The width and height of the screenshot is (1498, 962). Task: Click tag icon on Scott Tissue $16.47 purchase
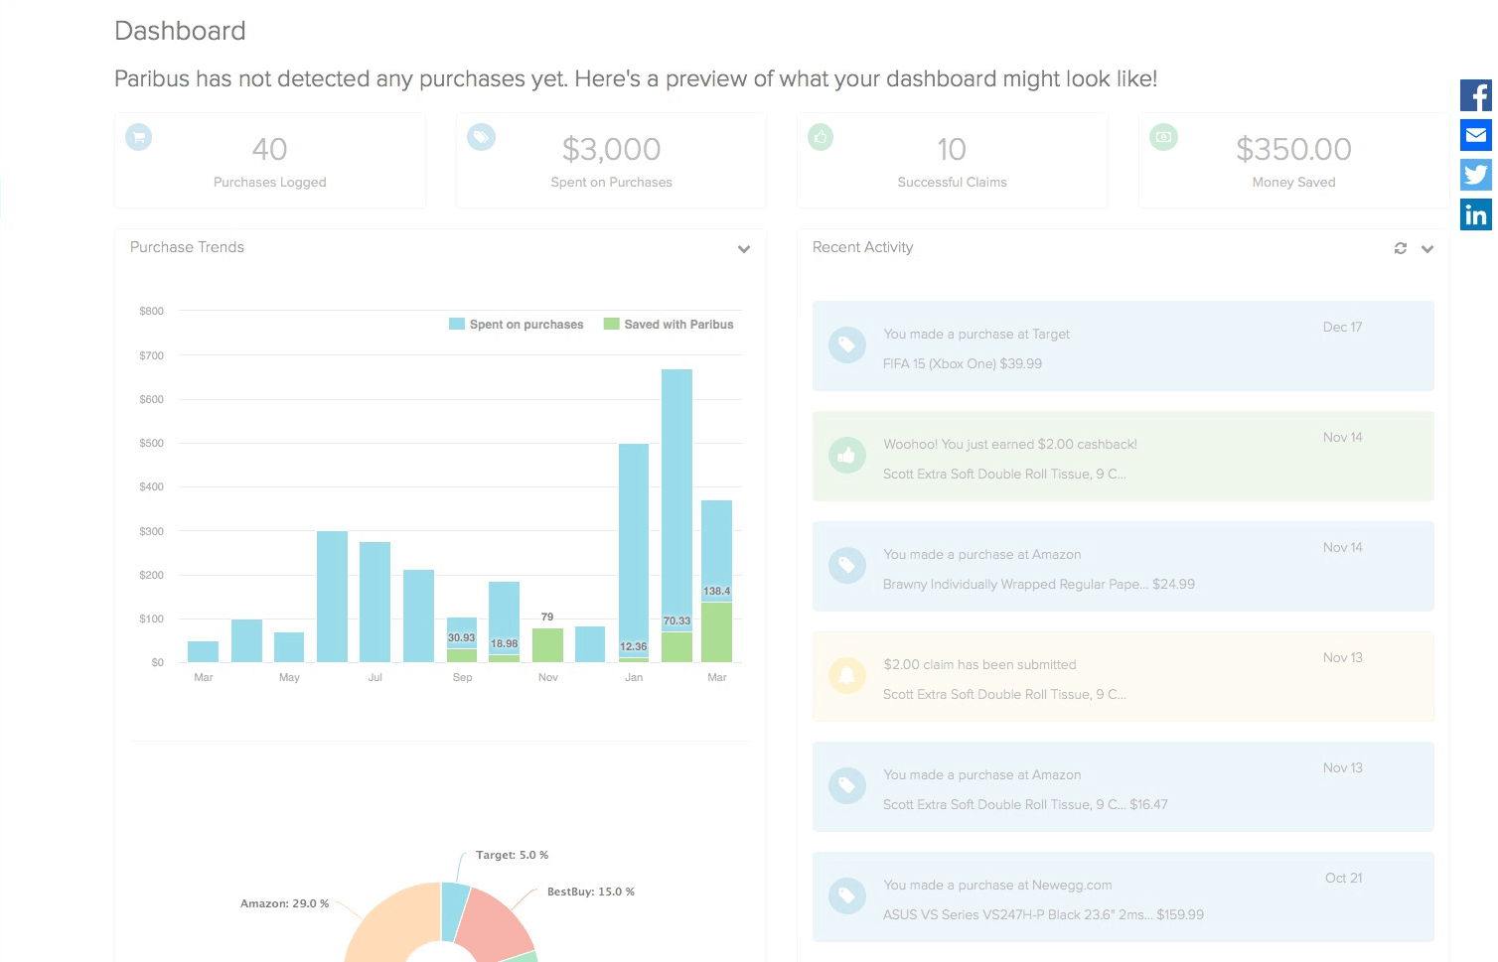coord(847,786)
